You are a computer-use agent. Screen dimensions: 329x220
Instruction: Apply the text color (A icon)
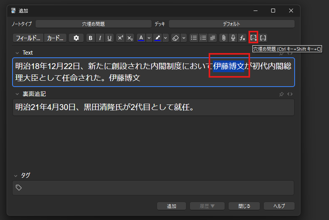(x=141, y=38)
